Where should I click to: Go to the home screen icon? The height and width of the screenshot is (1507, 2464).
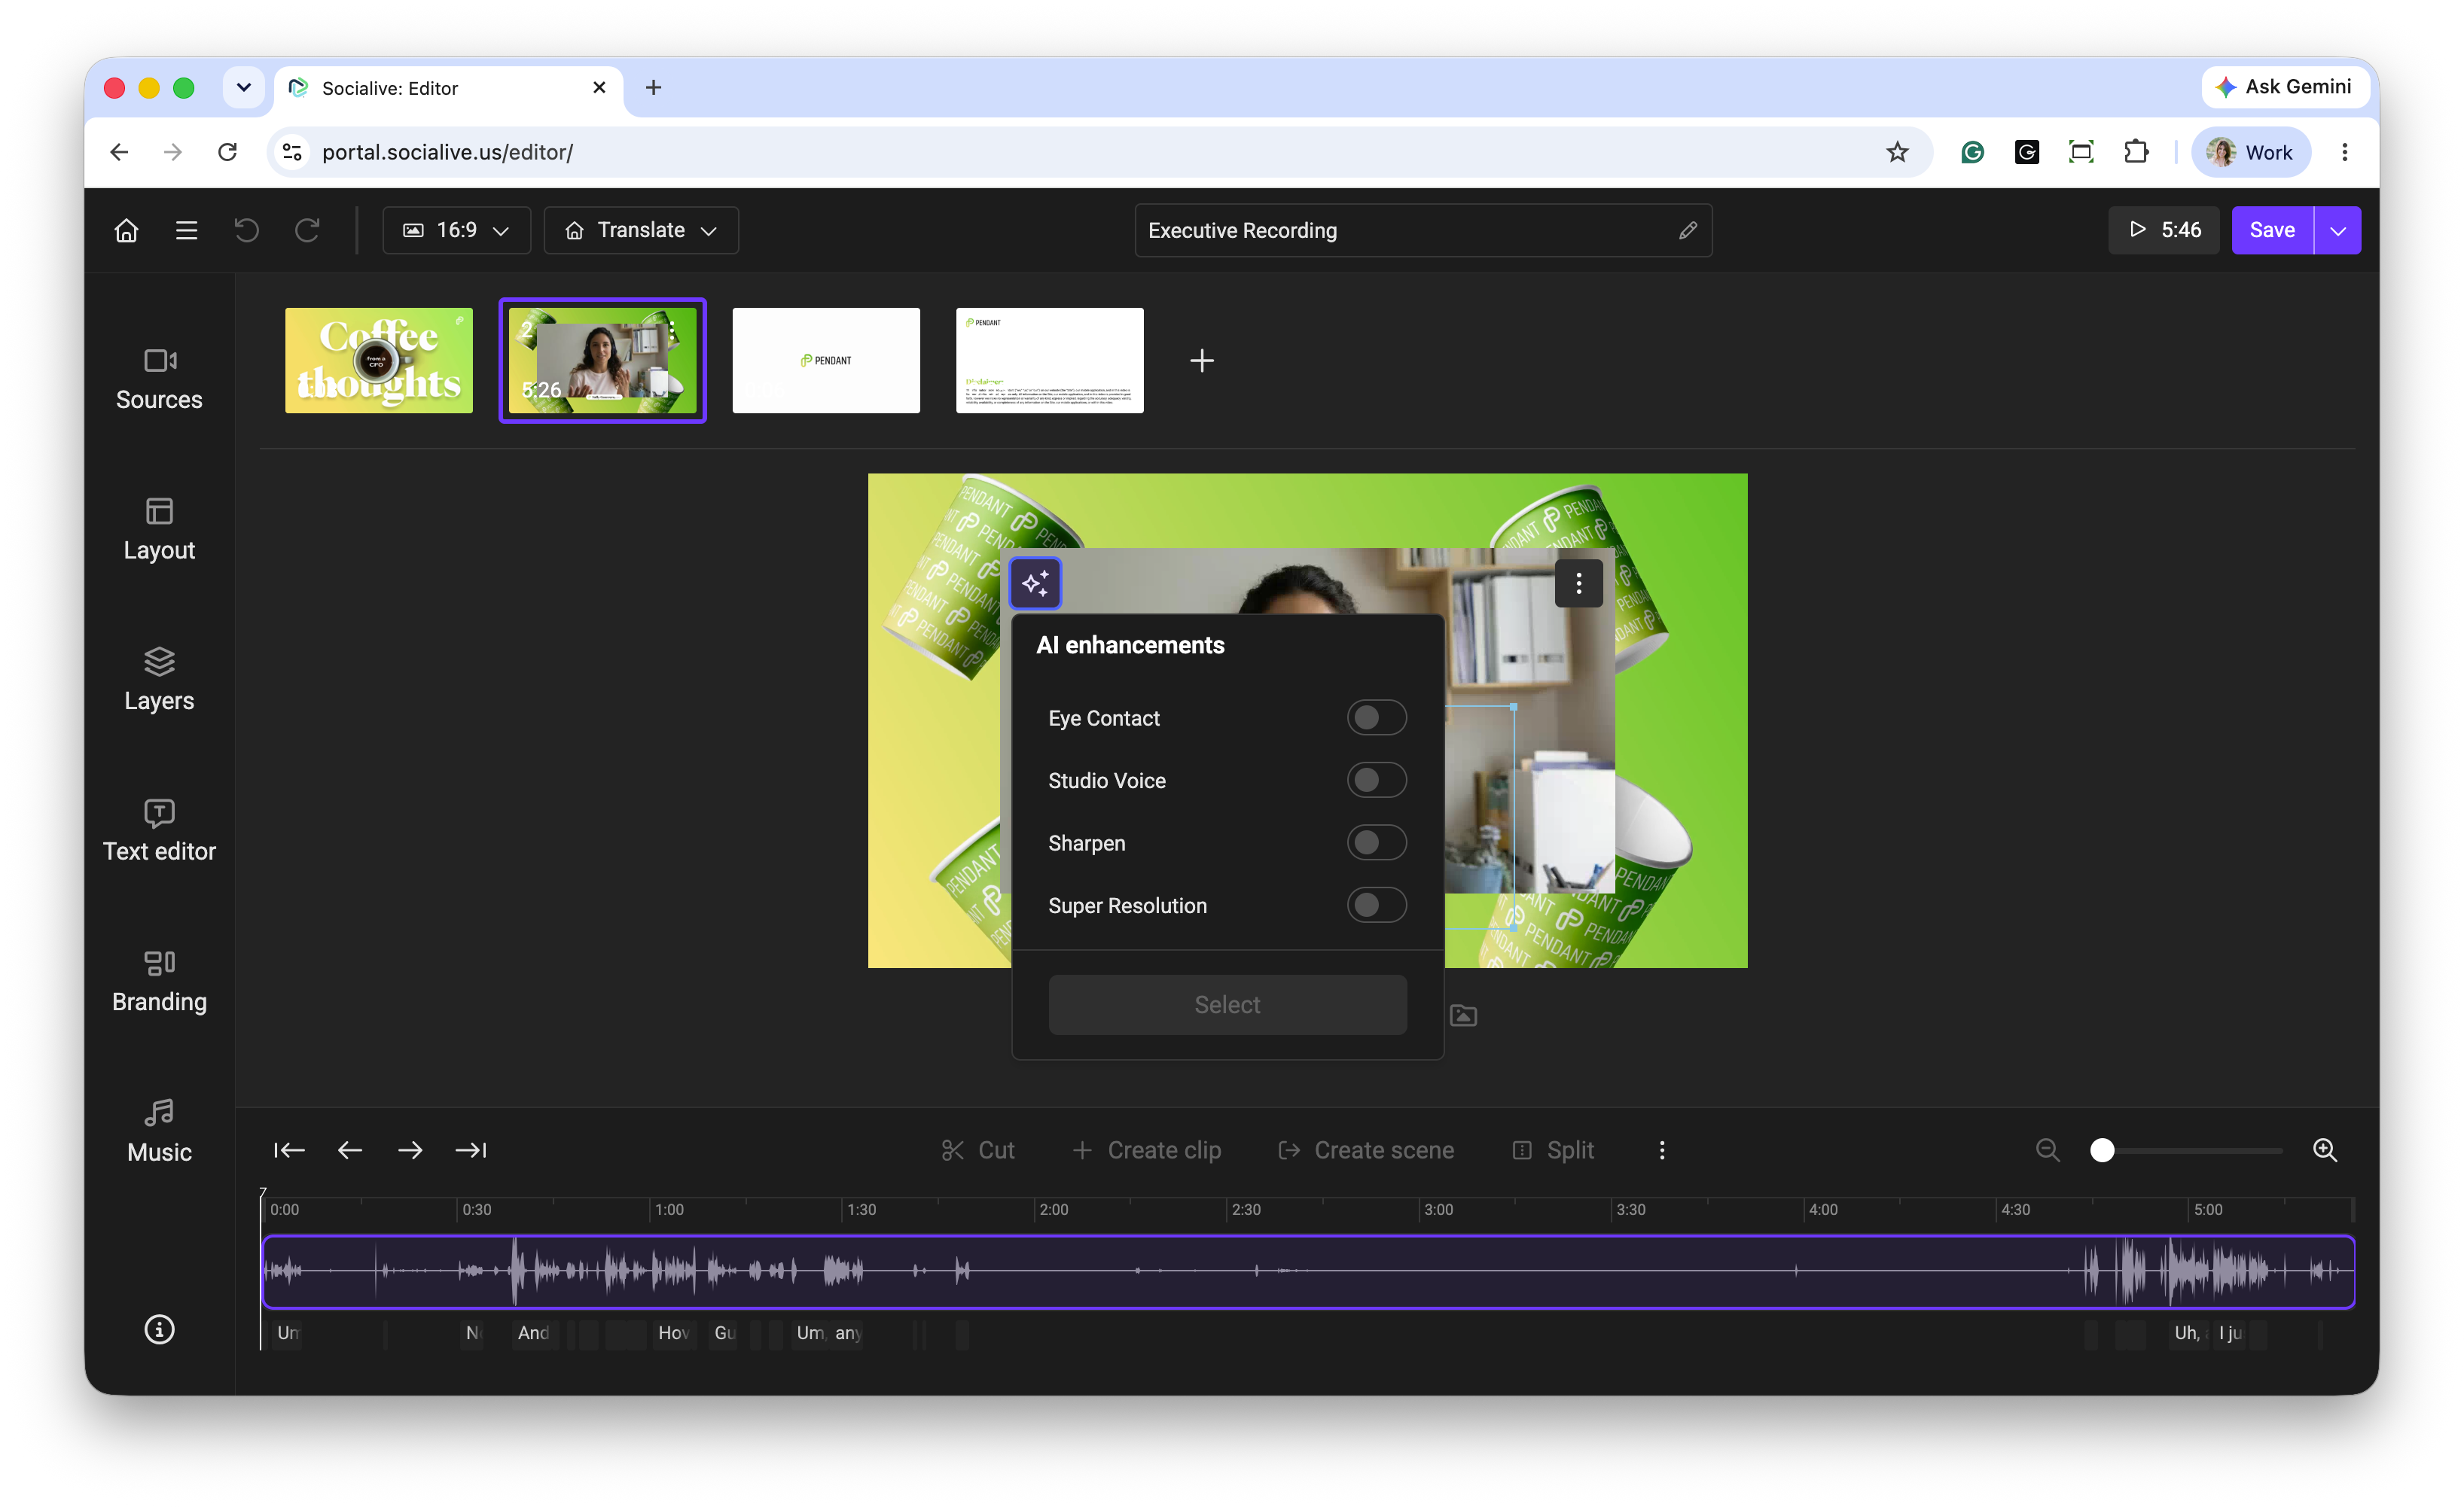(126, 231)
